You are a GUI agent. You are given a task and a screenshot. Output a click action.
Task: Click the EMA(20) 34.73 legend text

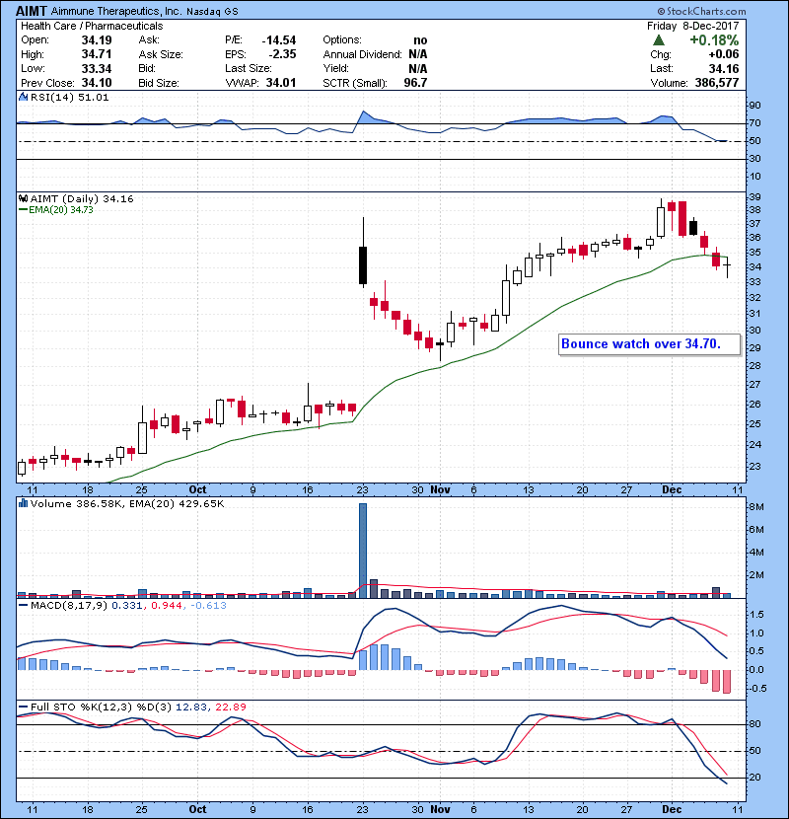(x=61, y=210)
